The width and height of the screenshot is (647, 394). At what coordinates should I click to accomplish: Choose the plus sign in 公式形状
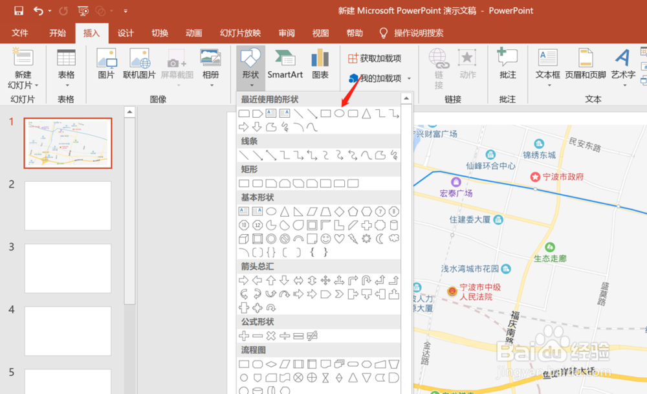coord(244,336)
